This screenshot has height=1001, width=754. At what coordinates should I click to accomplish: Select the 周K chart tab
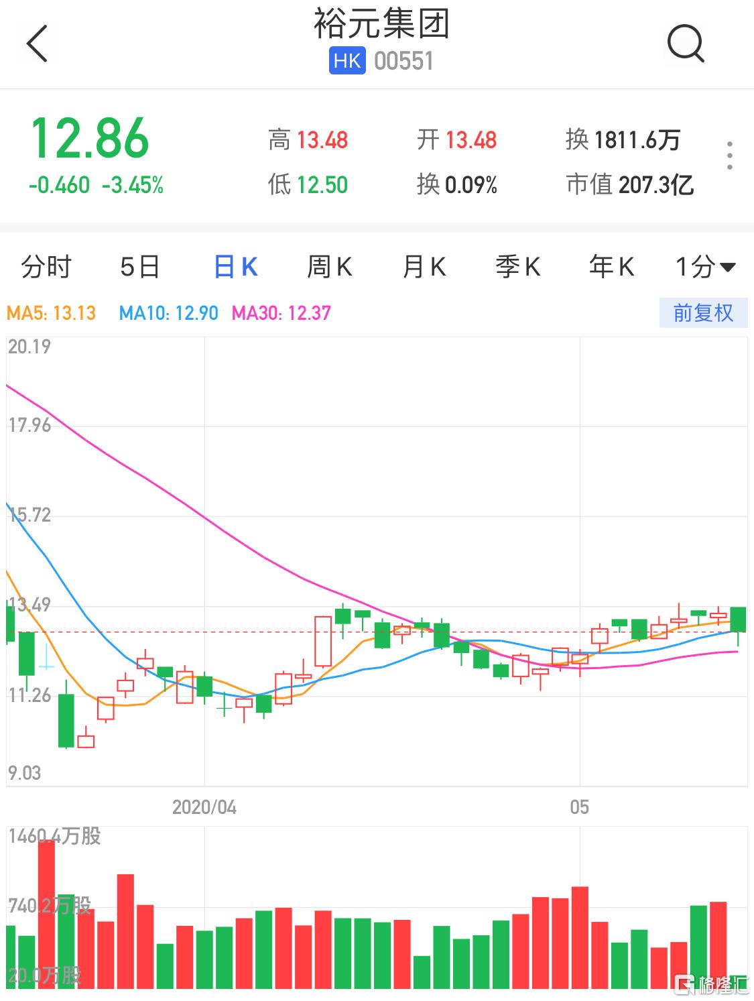pos(329,267)
